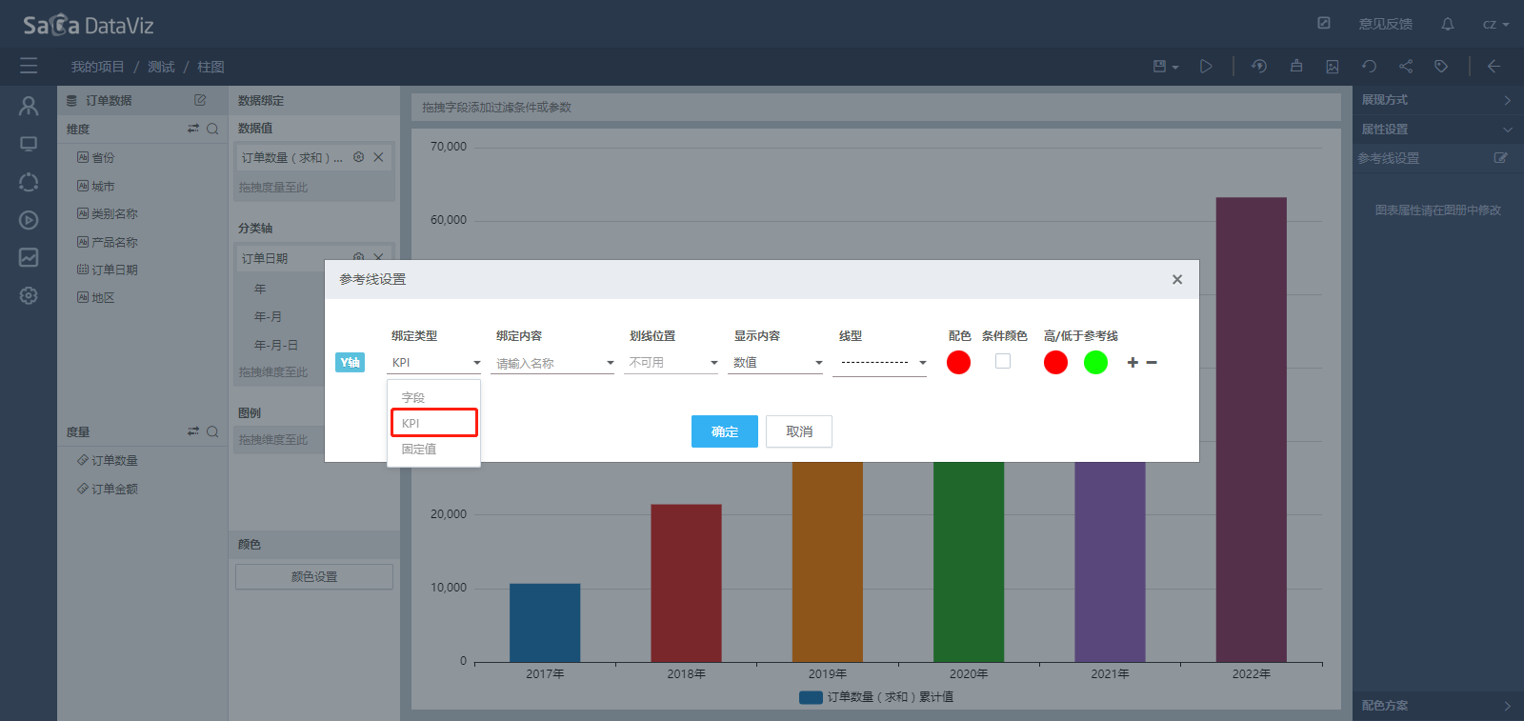The height and width of the screenshot is (721, 1524).
Task: Click the 2017年 bar in chart
Action: pos(545,623)
